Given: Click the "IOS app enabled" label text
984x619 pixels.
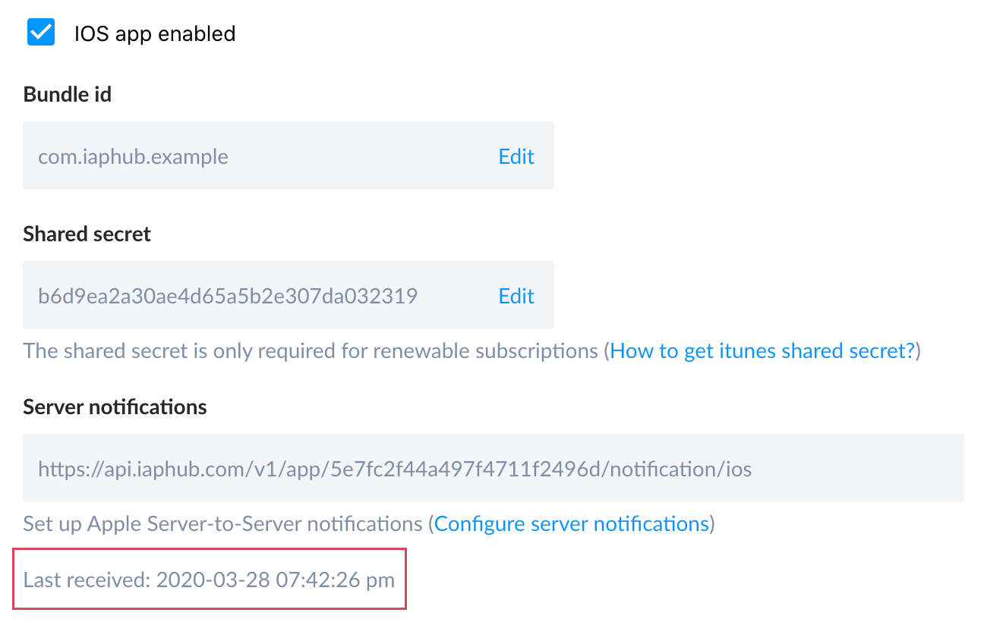Looking at the screenshot, I should point(155,34).
